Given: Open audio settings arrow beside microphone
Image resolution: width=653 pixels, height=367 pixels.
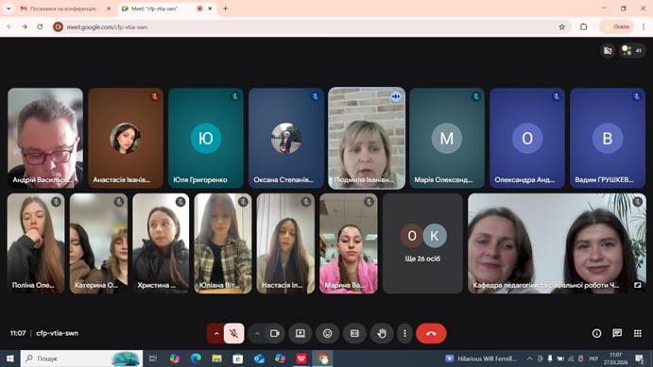Looking at the screenshot, I should pos(215,333).
